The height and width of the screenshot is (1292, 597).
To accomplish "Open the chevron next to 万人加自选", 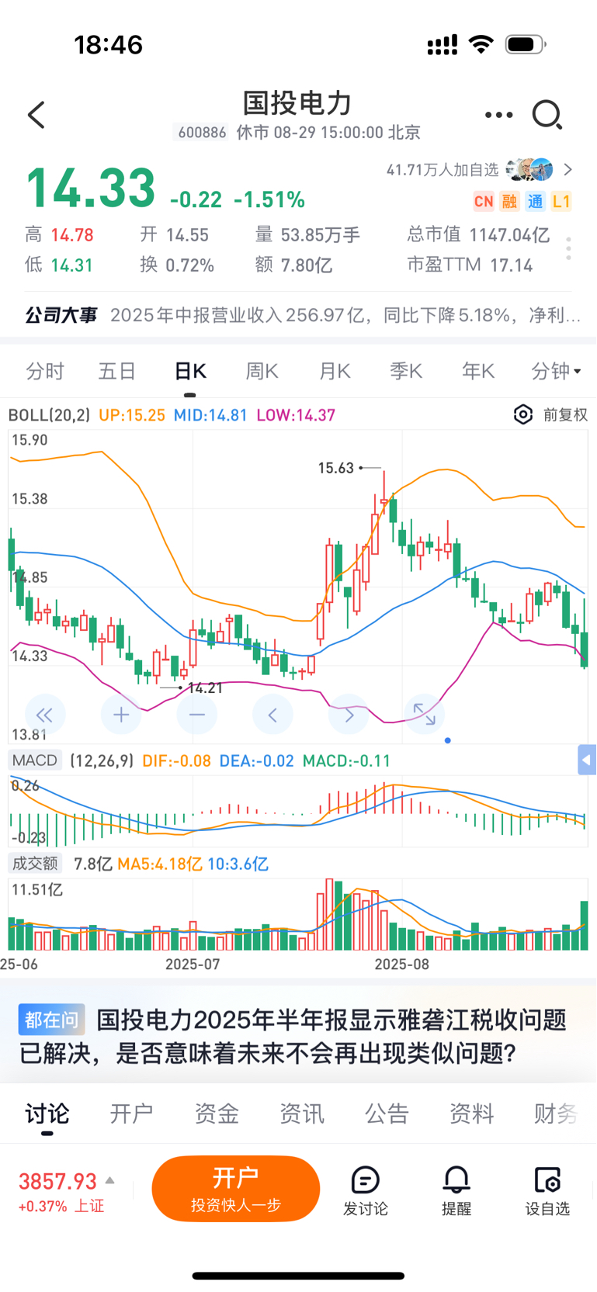I will click(567, 169).
